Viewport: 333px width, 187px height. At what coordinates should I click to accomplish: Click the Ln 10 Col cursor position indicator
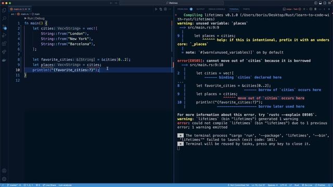(x=258, y=185)
